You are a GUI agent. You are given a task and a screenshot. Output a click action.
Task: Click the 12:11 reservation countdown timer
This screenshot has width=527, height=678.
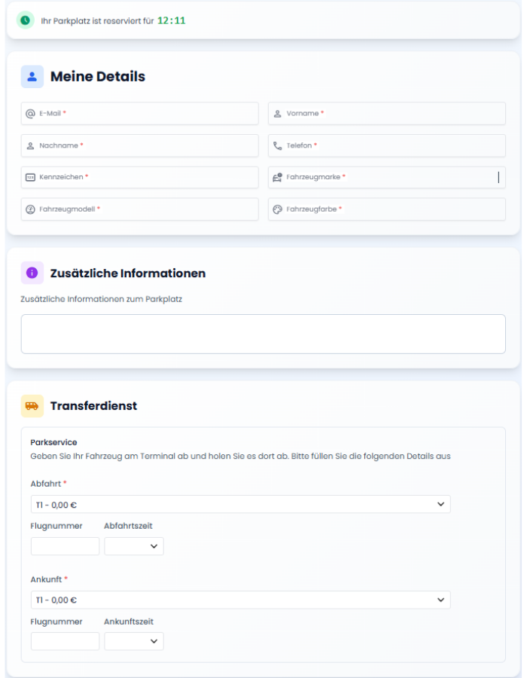[x=172, y=20]
